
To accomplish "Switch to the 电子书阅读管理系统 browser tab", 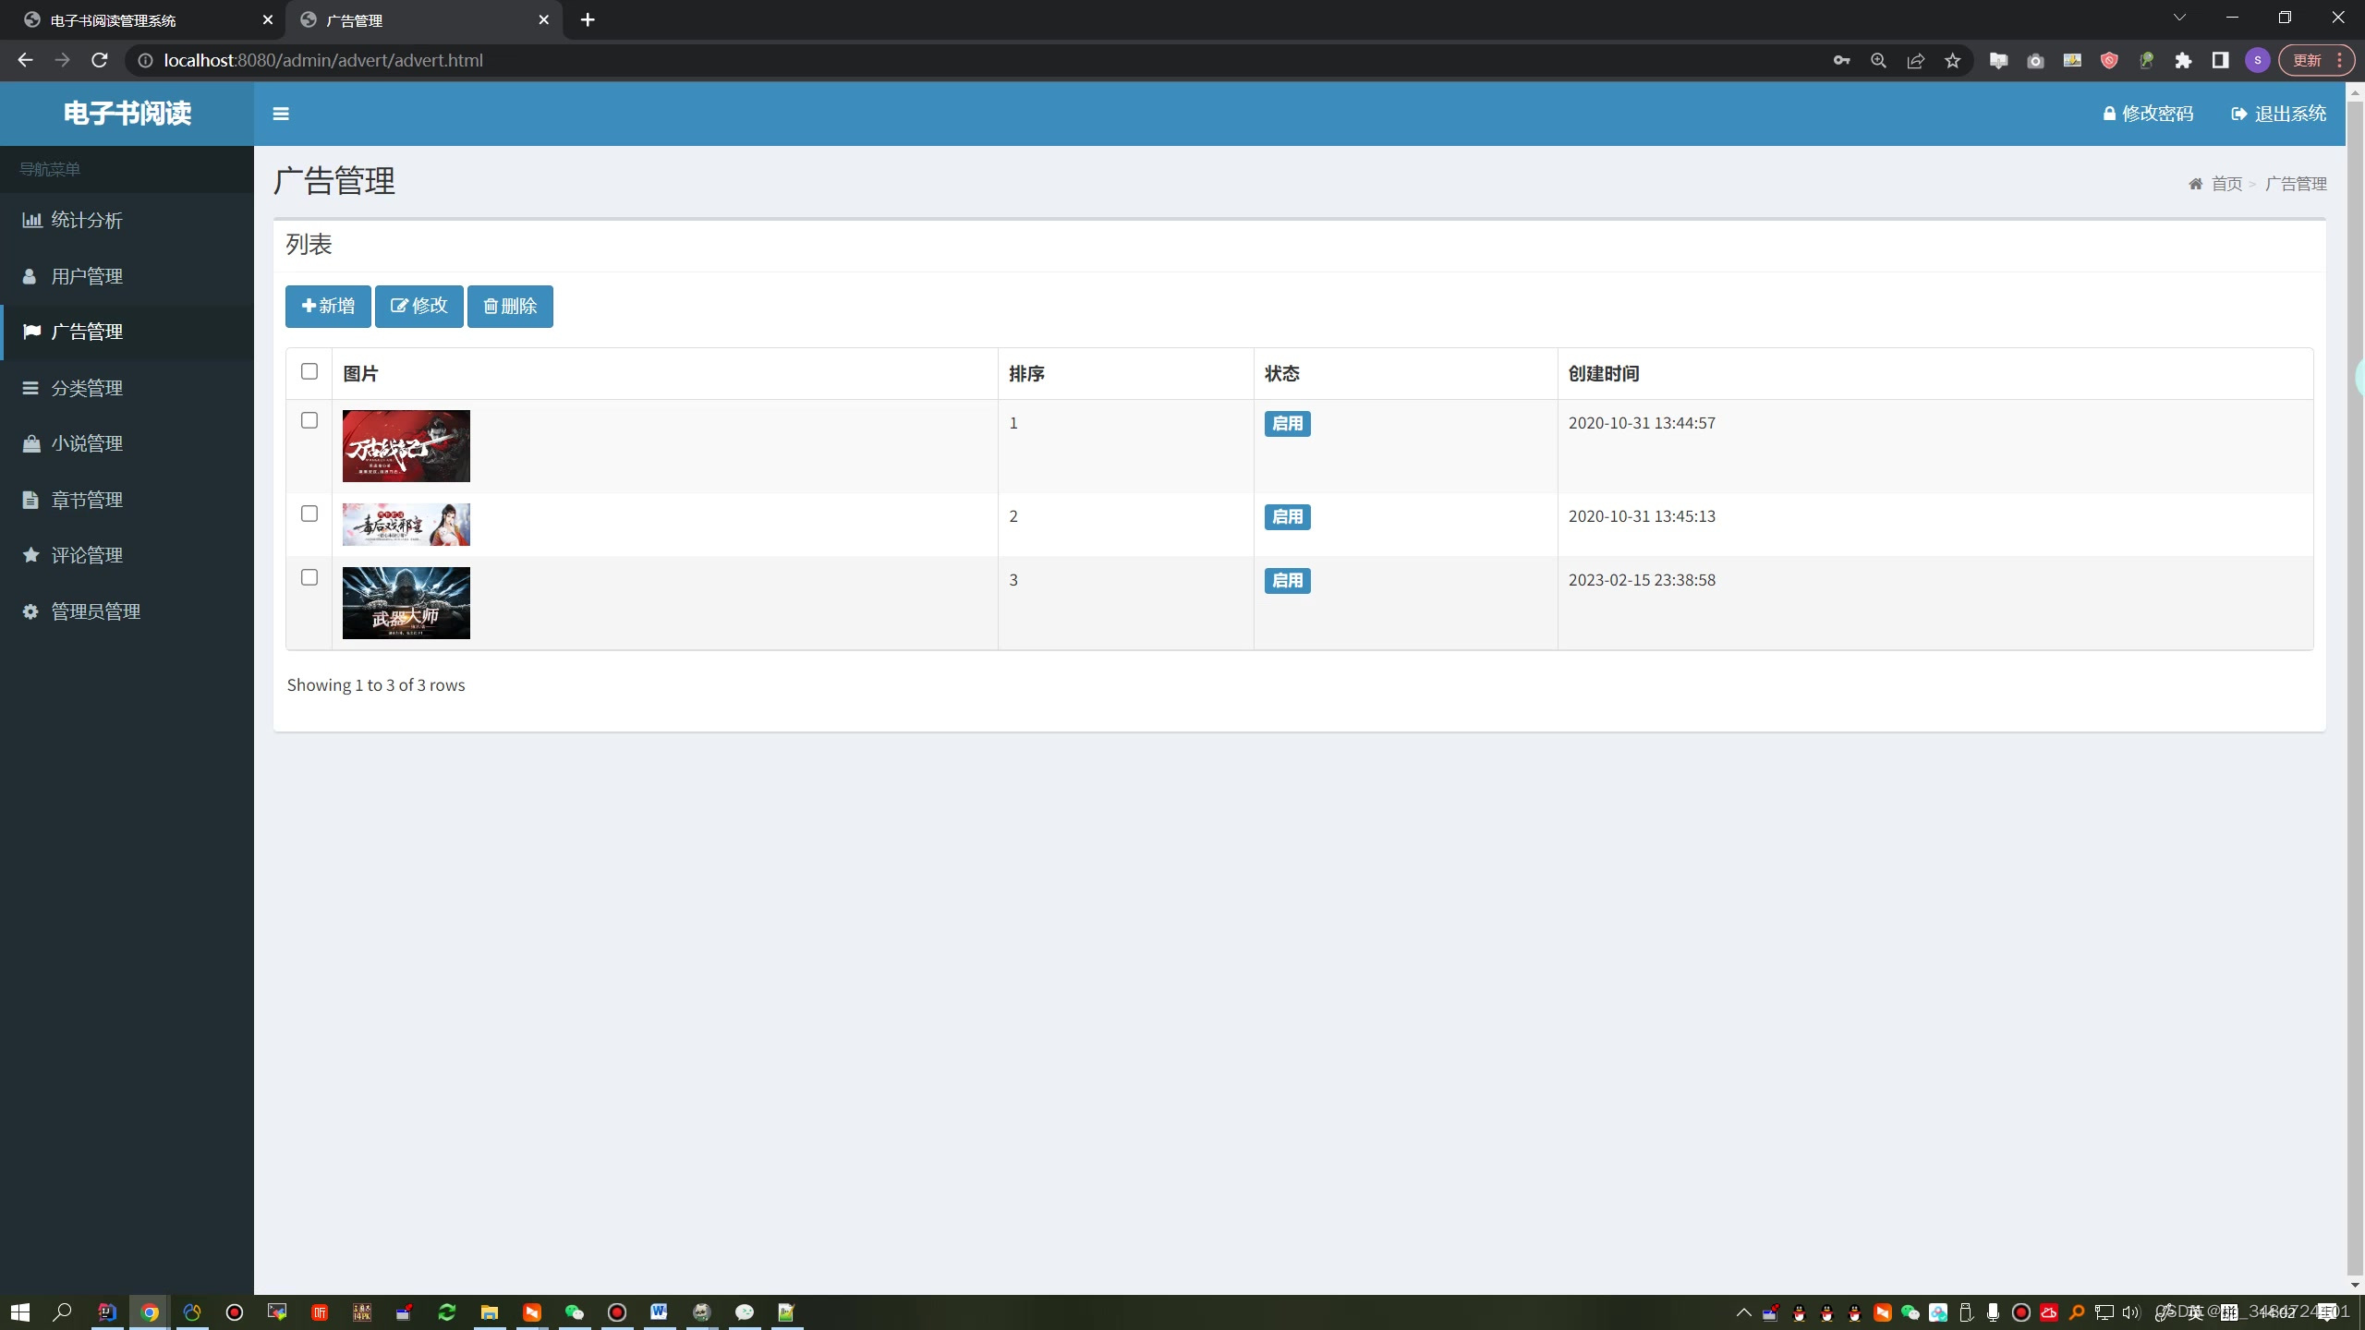I will (x=139, y=20).
